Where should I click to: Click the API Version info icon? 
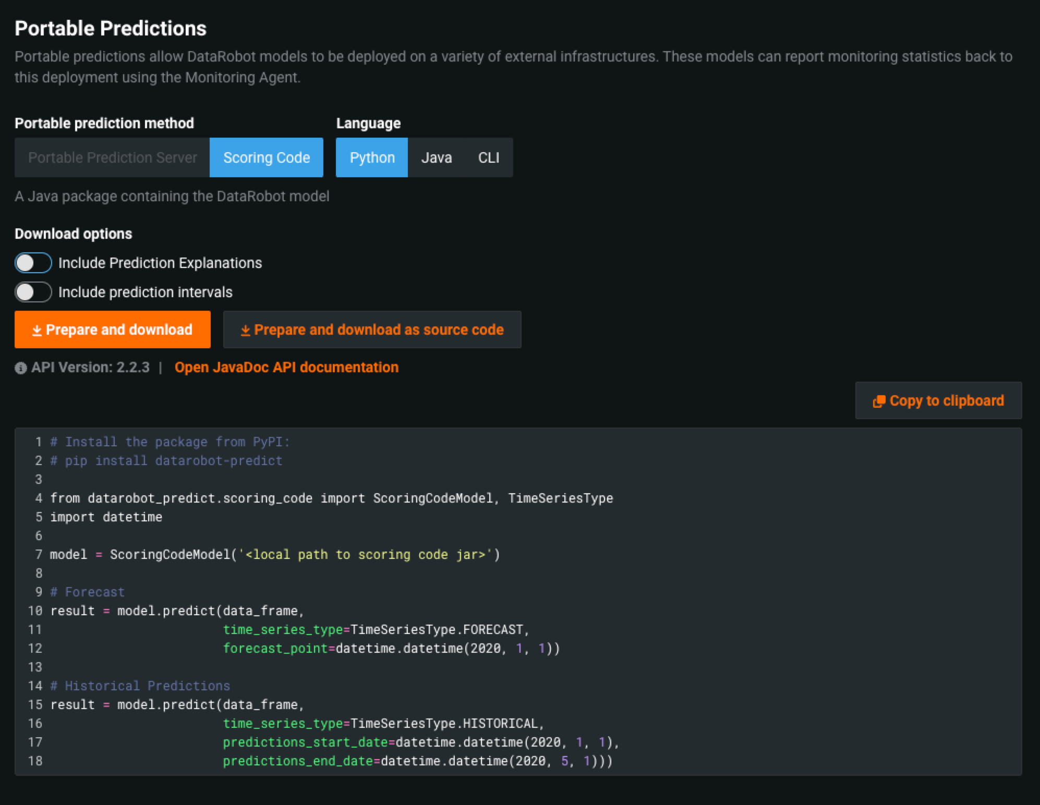21,368
